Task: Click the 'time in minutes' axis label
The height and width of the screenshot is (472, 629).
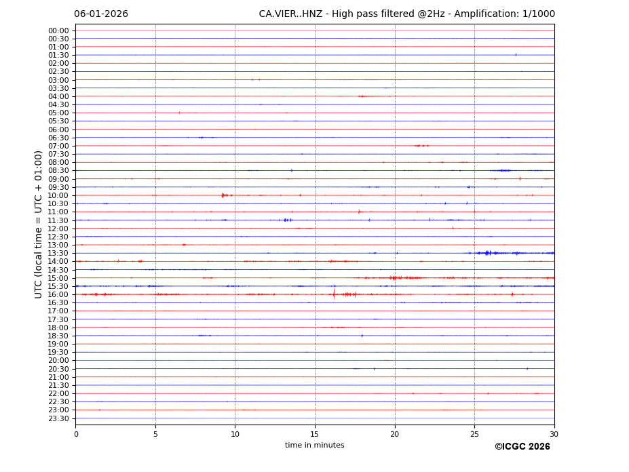Action: point(314,446)
